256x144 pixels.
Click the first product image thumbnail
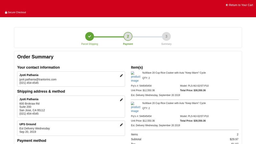(x=136, y=77)
